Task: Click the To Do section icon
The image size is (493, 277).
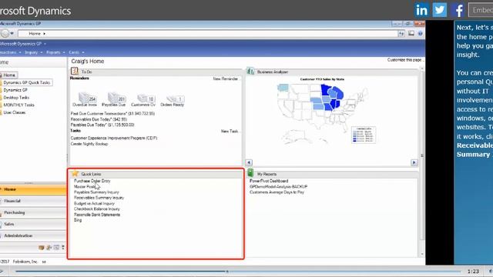Action: [x=74, y=72]
